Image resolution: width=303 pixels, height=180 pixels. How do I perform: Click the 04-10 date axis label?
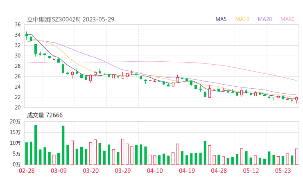tap(155, 171)
